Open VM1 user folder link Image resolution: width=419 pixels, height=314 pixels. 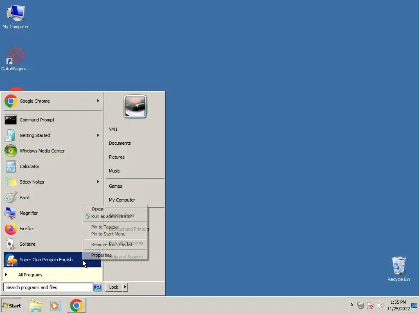point(113,129)
